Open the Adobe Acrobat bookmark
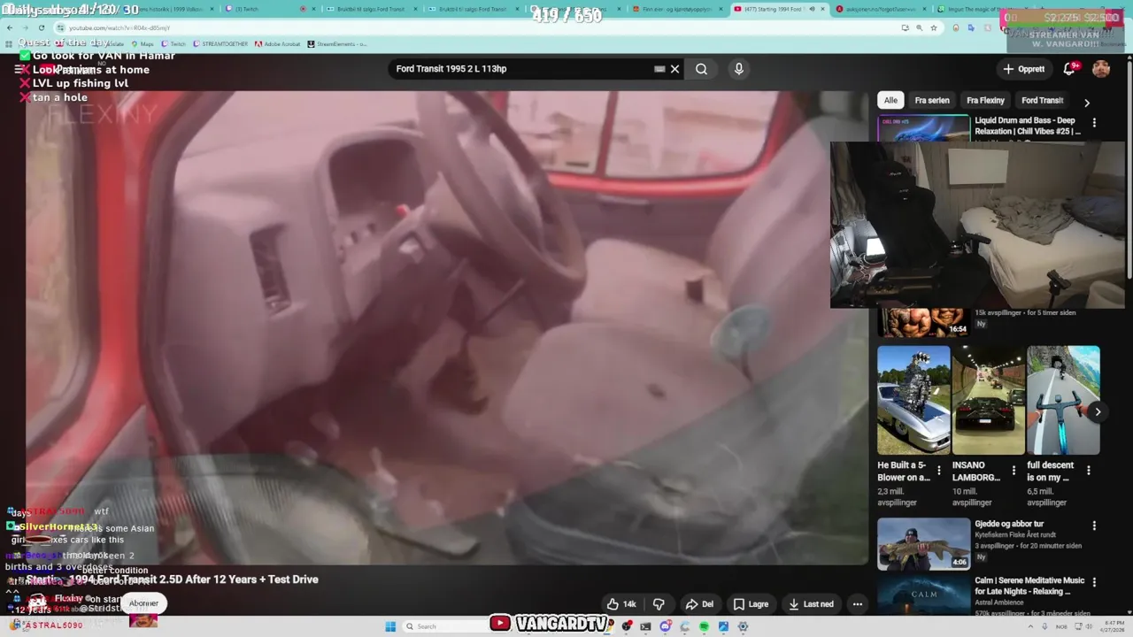 pos(279,43)
